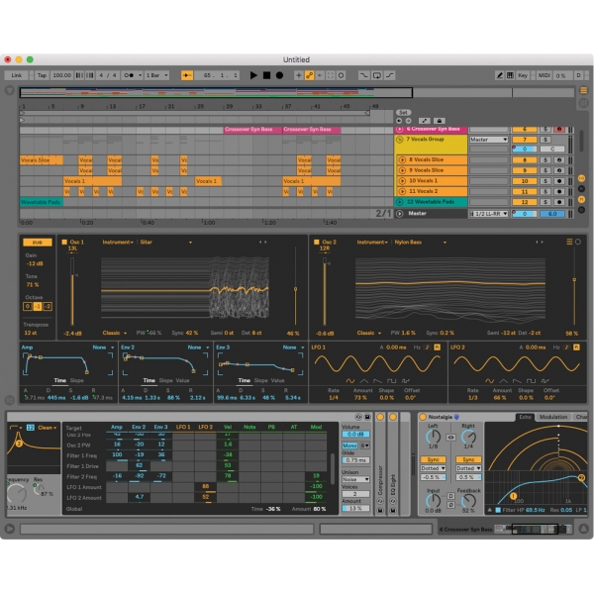Unfold the 7 Vocals Group track
Viewport: 594px width, 594px height.
[400, 140]
